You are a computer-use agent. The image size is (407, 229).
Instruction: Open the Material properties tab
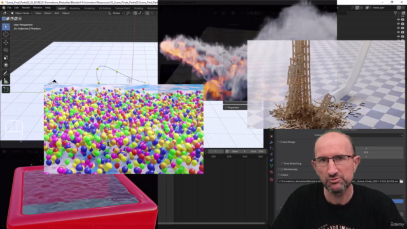click(272, 172)
